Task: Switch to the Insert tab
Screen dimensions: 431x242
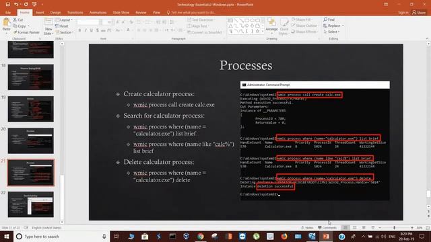Action: click(40, 13)
